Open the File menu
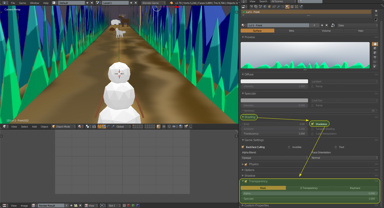384x208 pixels. tap(13, 3)
